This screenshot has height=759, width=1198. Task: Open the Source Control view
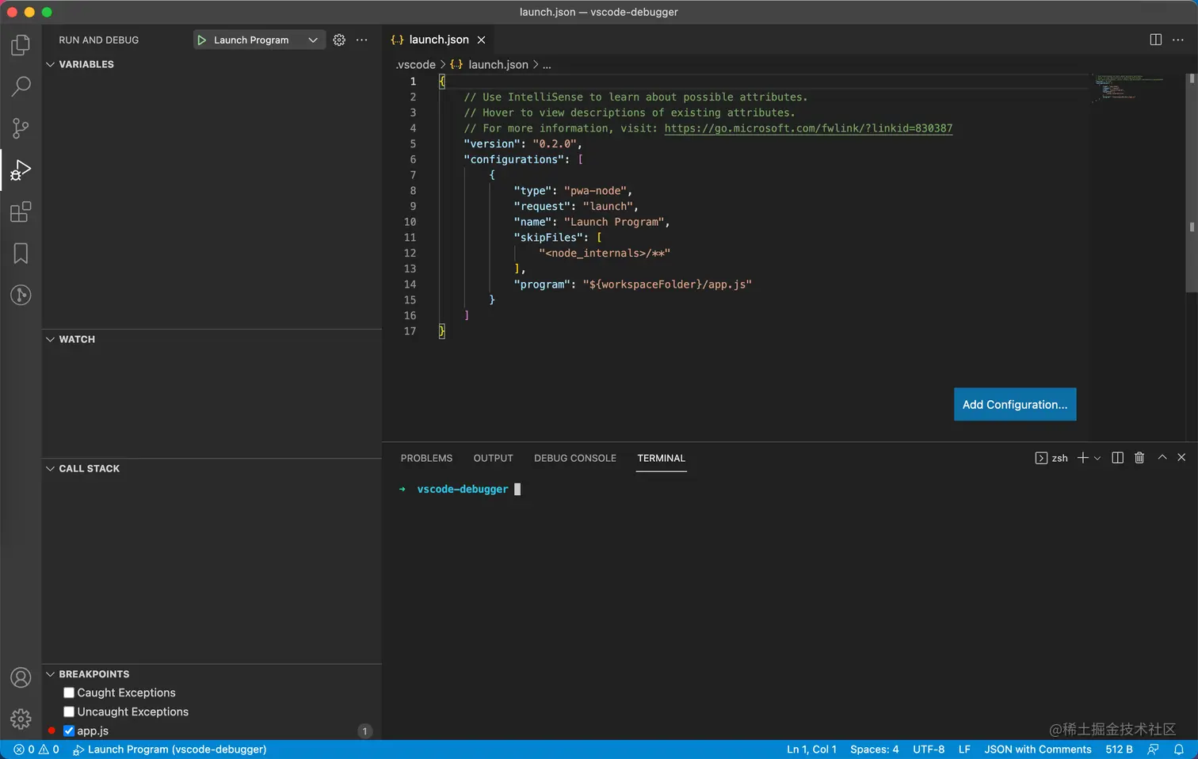coord(21,128)
